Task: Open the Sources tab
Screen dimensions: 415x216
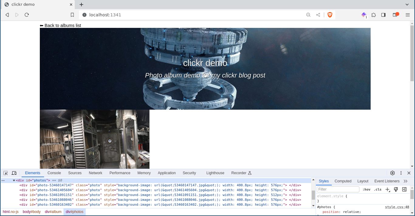Action: (75, 173)
